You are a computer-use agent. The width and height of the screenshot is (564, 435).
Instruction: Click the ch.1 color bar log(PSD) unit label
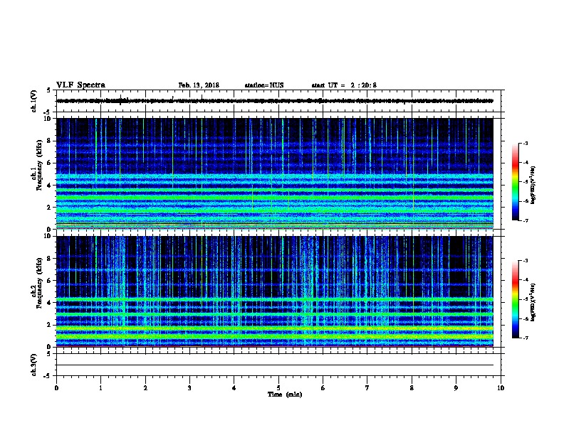533,185
